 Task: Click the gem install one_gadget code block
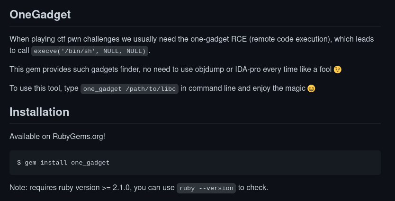[x=195, y=163]
